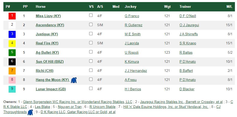Open jockey U Rispoli's profile link

(132, 52)
